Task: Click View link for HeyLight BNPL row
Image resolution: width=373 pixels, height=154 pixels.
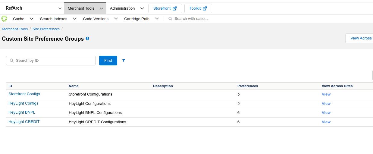Action: 326,113
